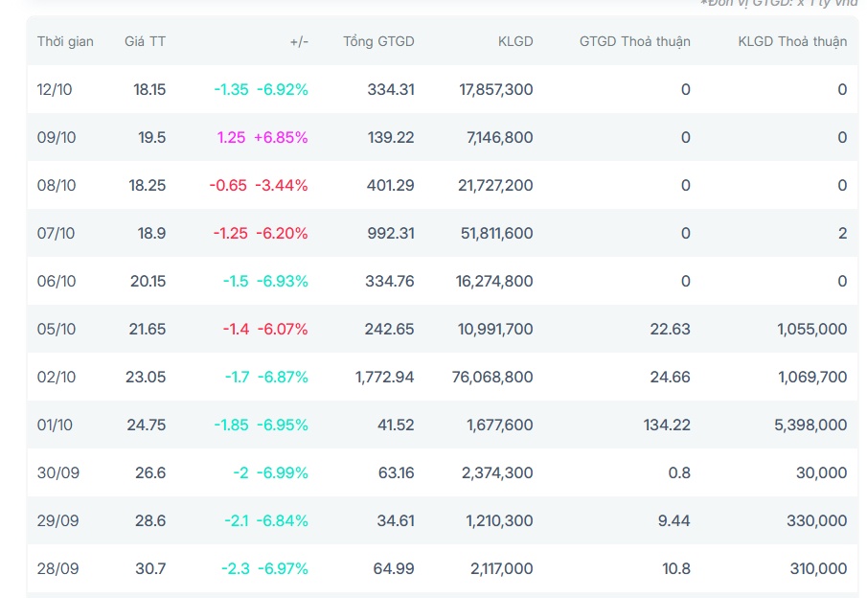Click the "Thời gian" column header
Screen dimensions: 867x598
[65, 41]
